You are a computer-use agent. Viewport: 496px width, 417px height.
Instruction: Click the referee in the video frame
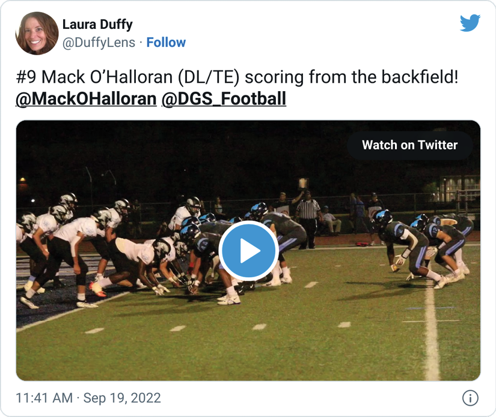(x=308, y=219)
